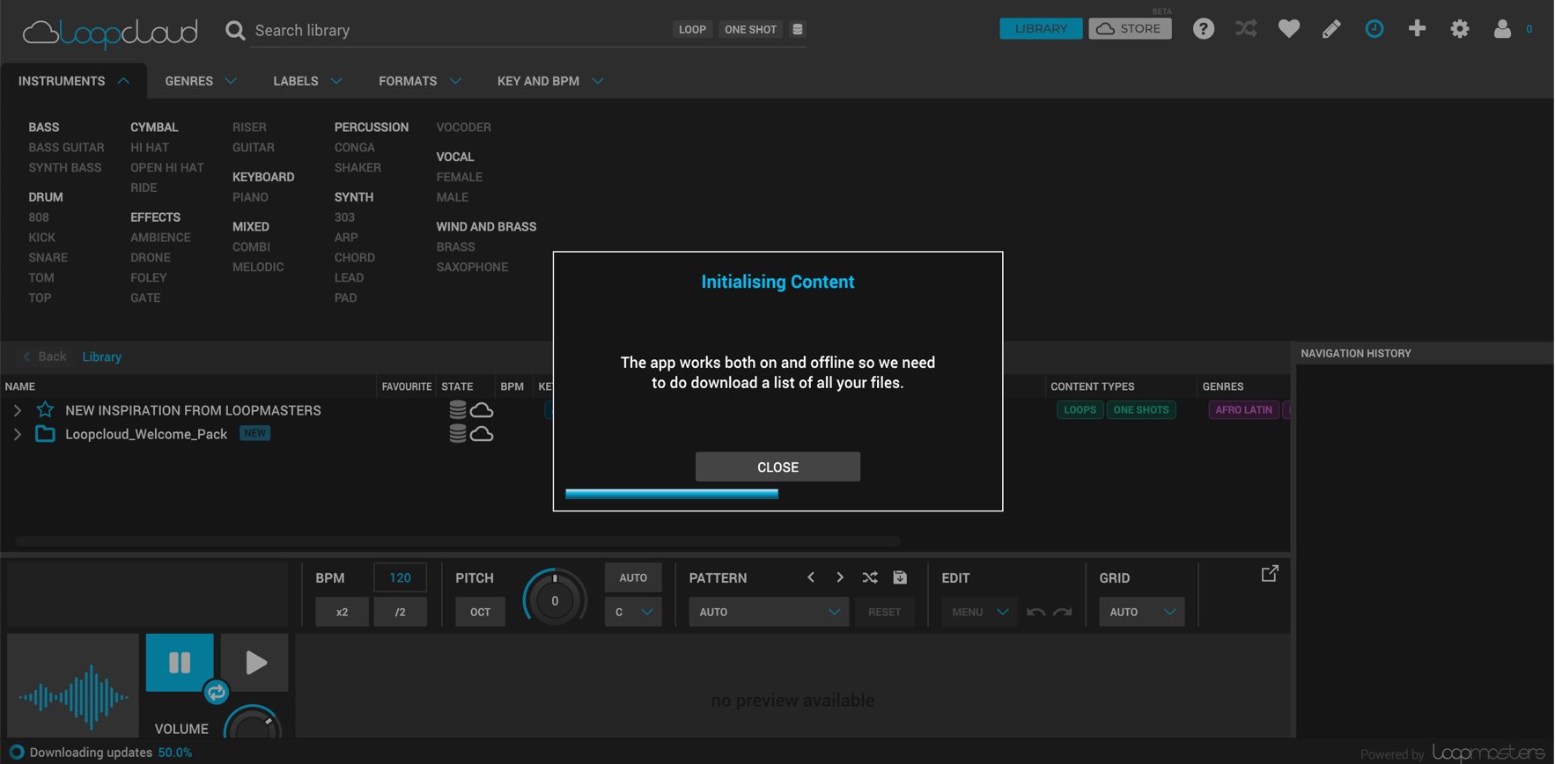The image size is (1555, 764).
Task: Open the GRID AUTO dropdown
Action: [1141, 612]
